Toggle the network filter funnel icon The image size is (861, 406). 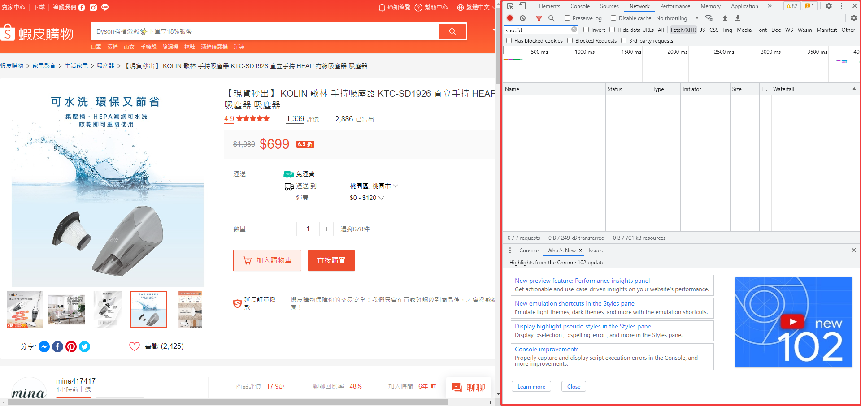(x=539, y=18)
